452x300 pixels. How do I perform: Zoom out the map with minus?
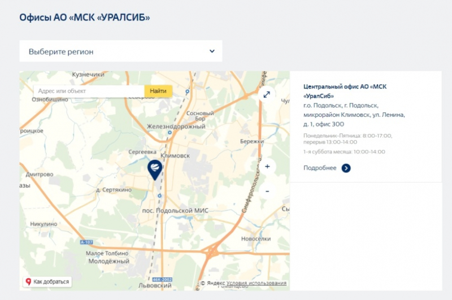[x=267, y=191]
